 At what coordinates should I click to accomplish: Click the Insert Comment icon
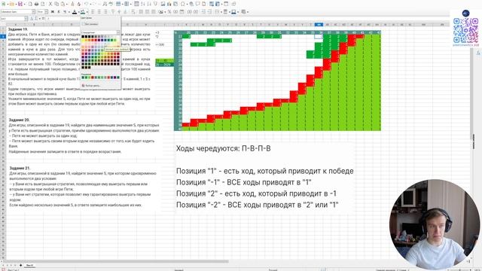198,4
